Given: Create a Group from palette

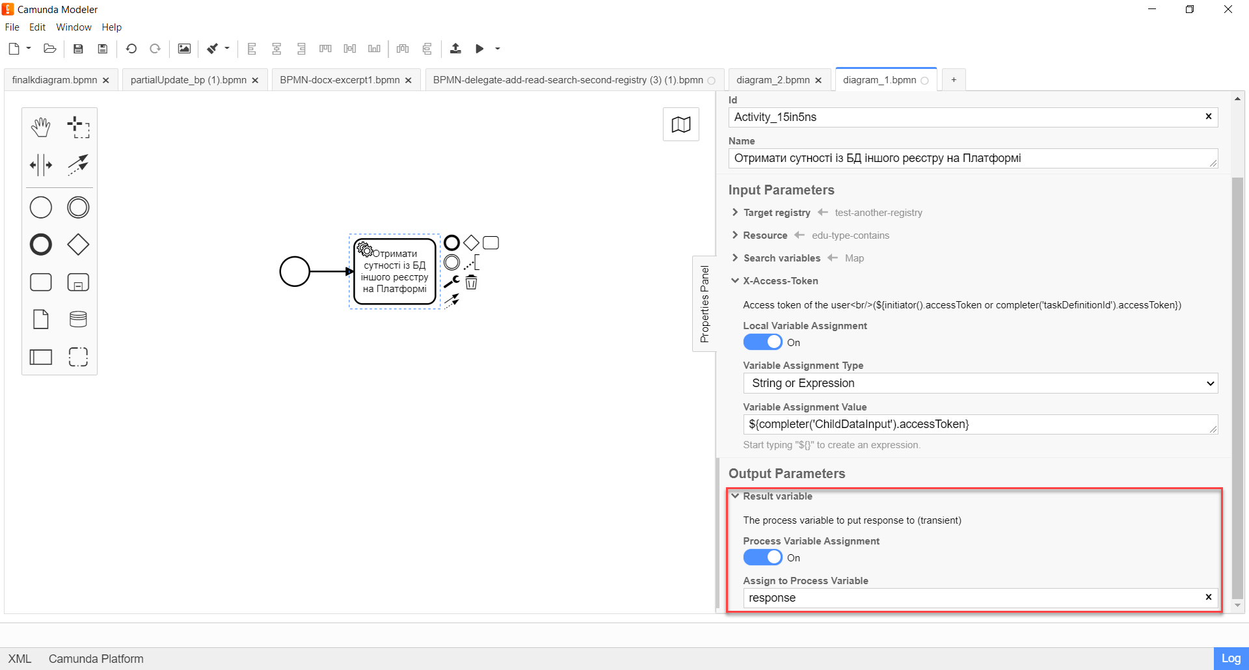Looking at the screenshot, I should [x=78, y=356].
